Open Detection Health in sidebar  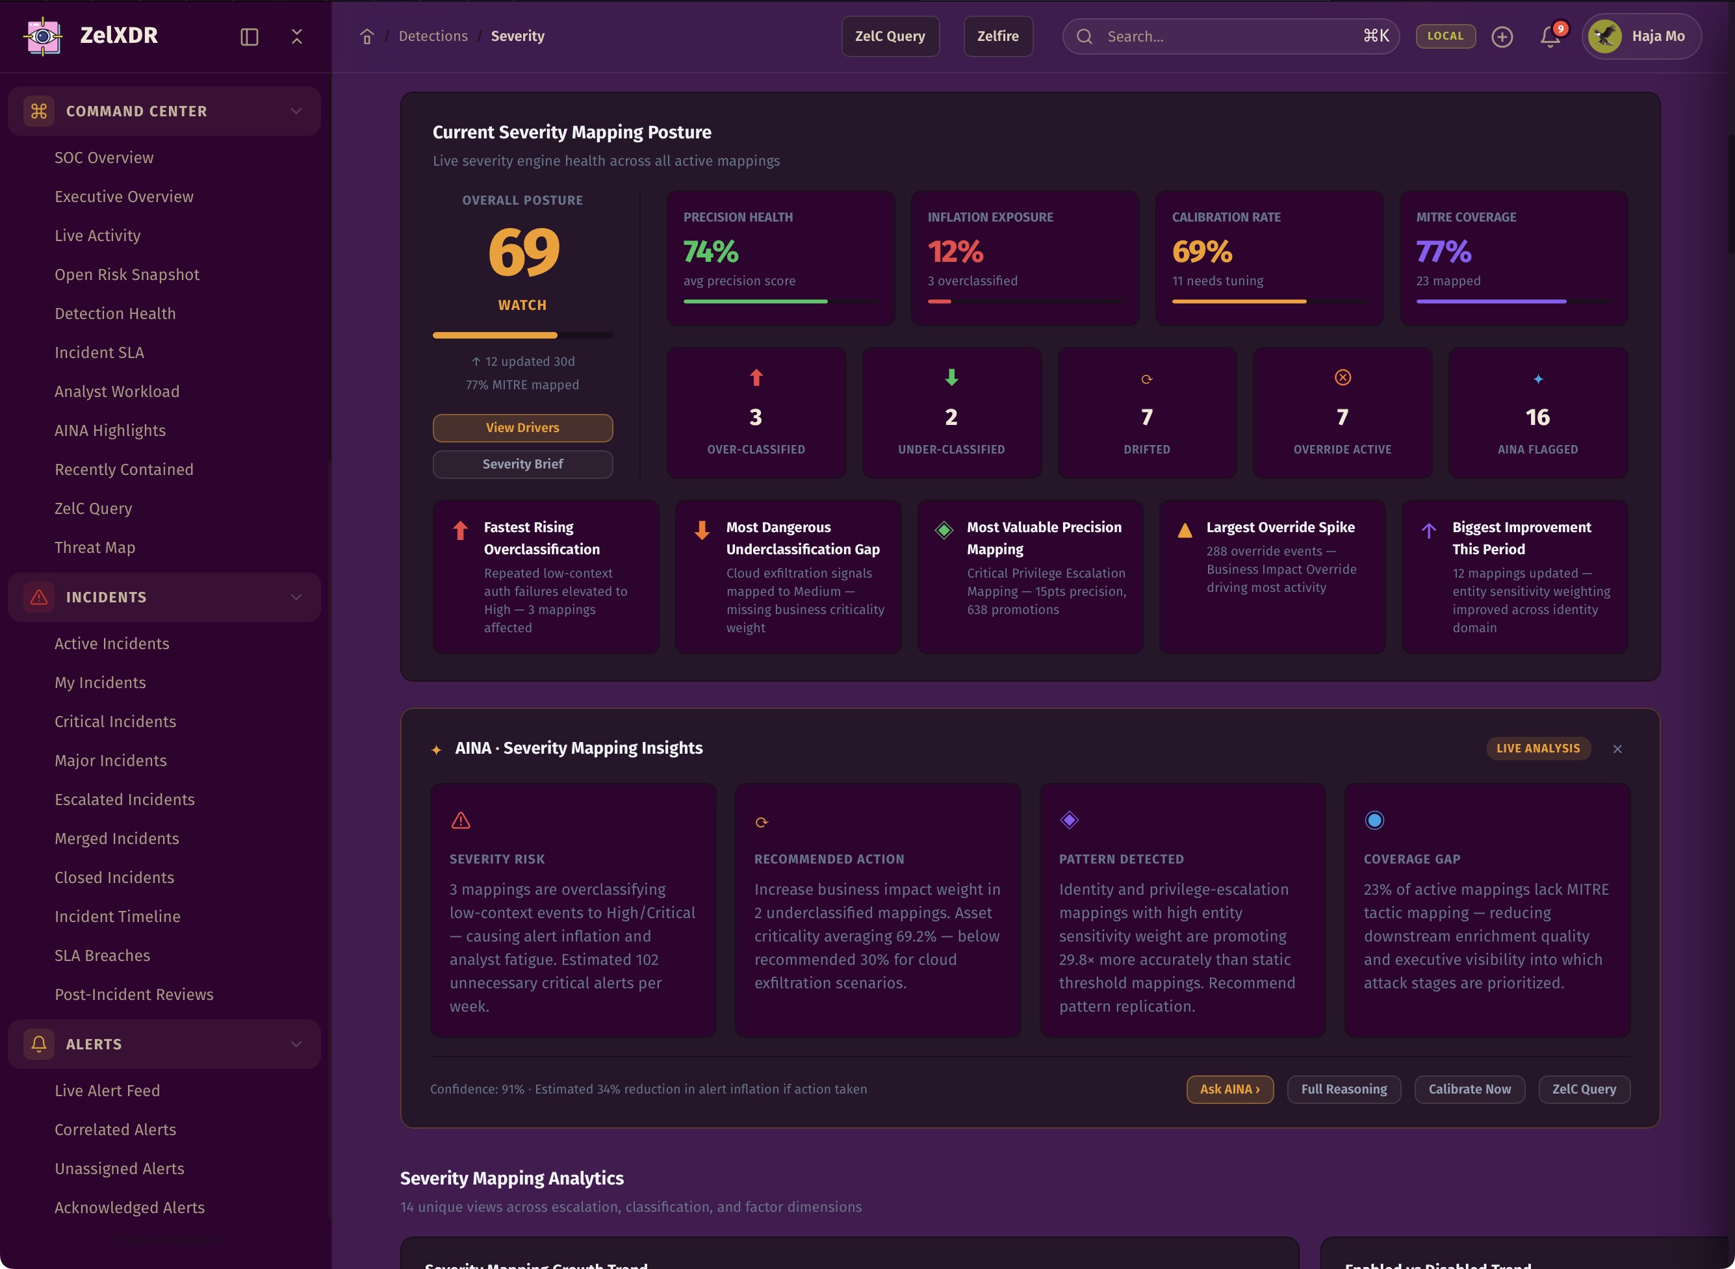(115, 313)
